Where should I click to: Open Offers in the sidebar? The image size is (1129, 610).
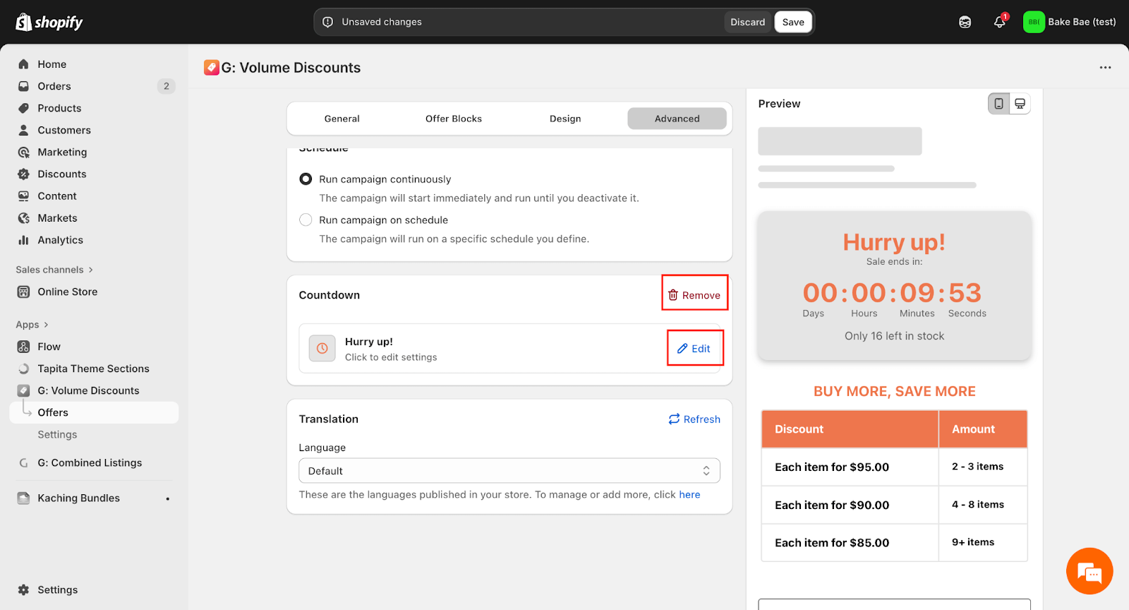coord(94,412)
